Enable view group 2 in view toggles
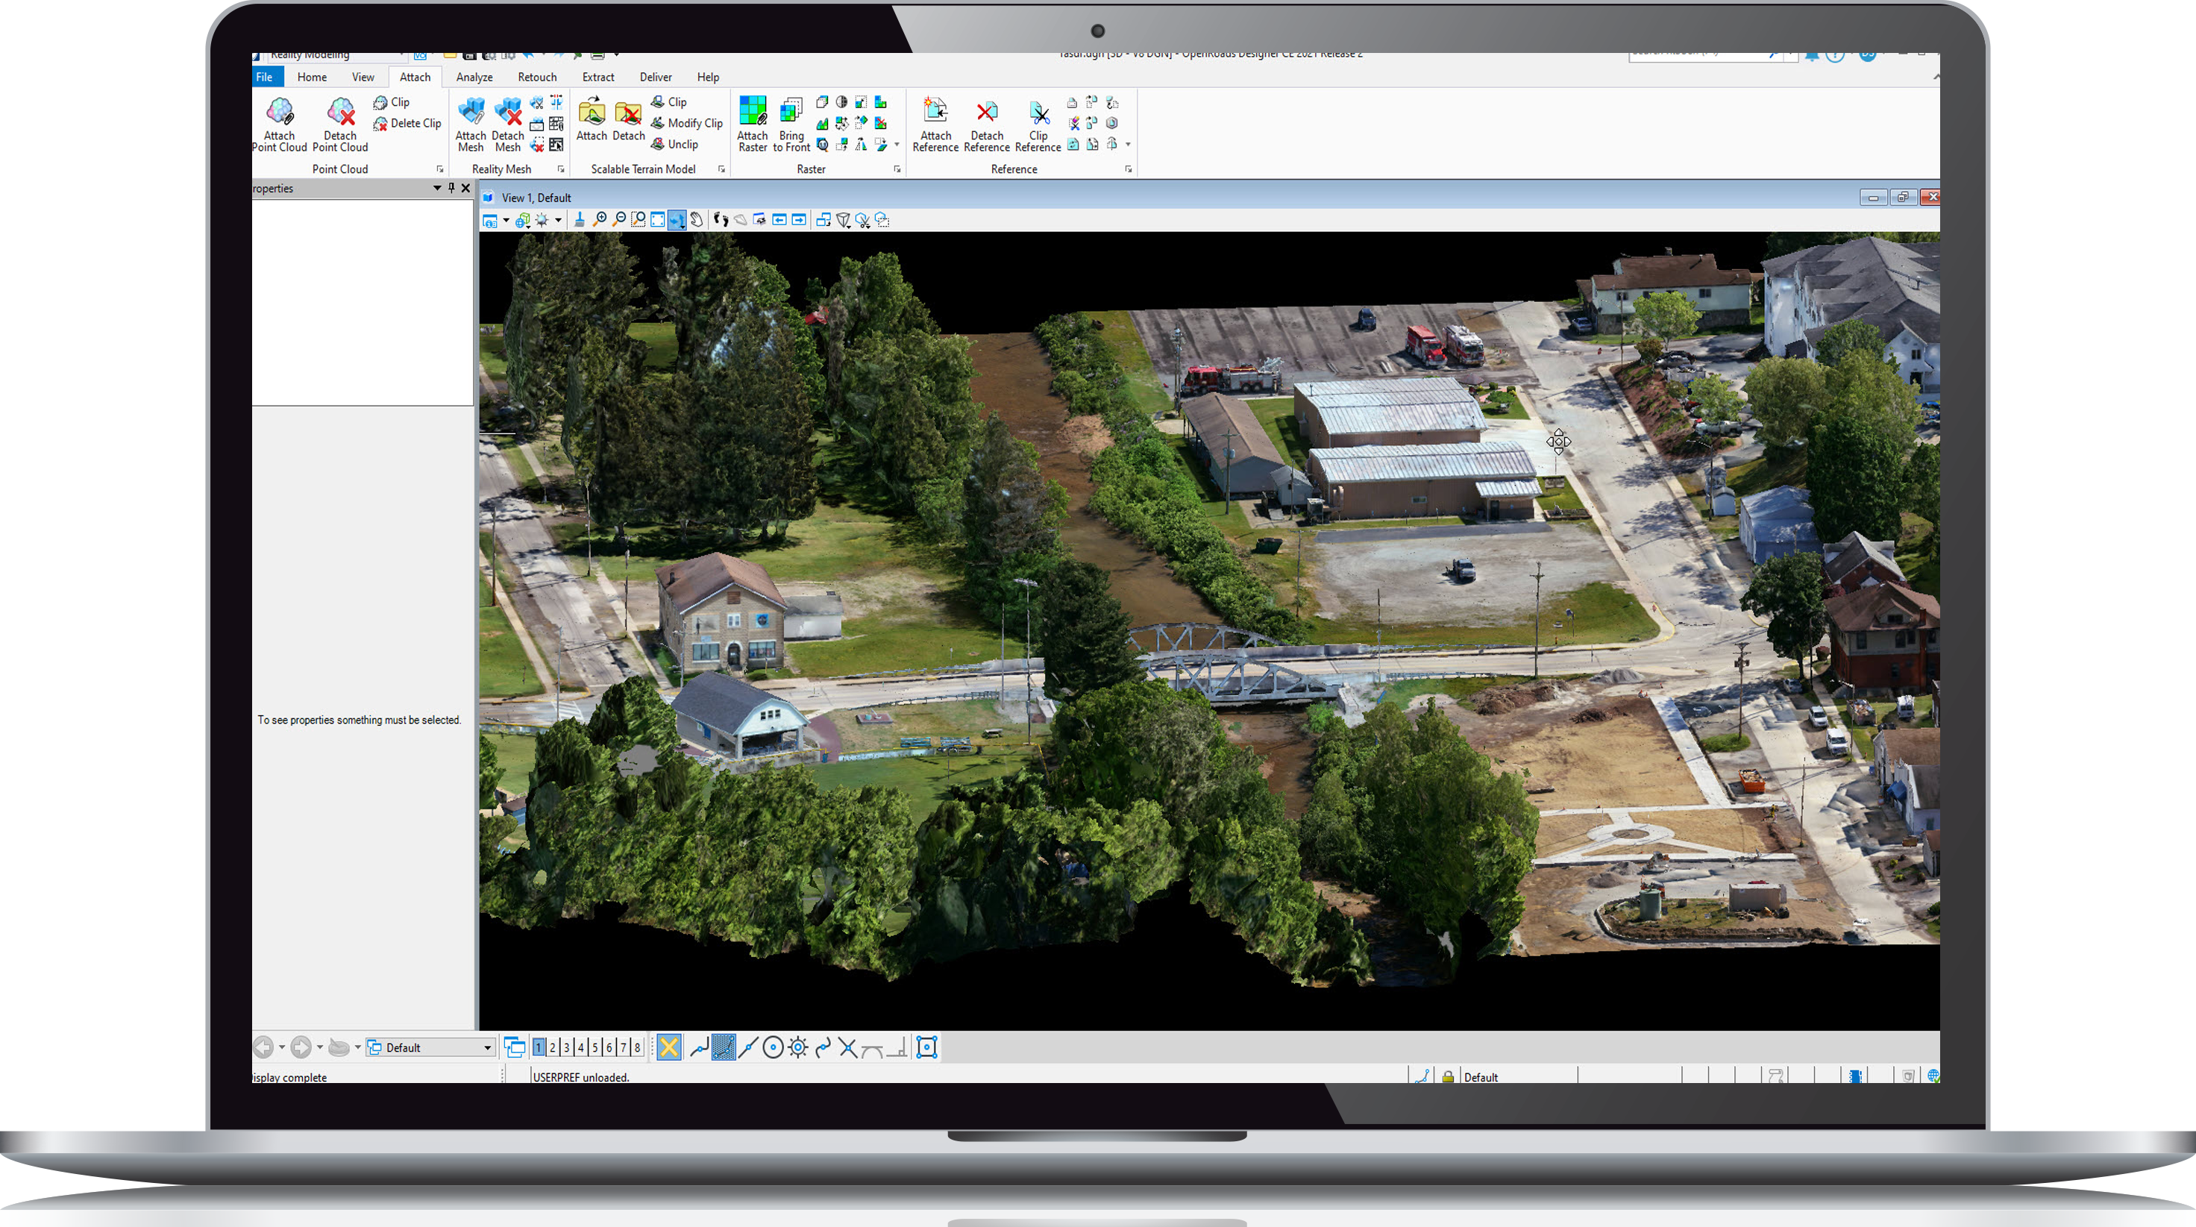The image size is (2196, 1227). 553,1046
